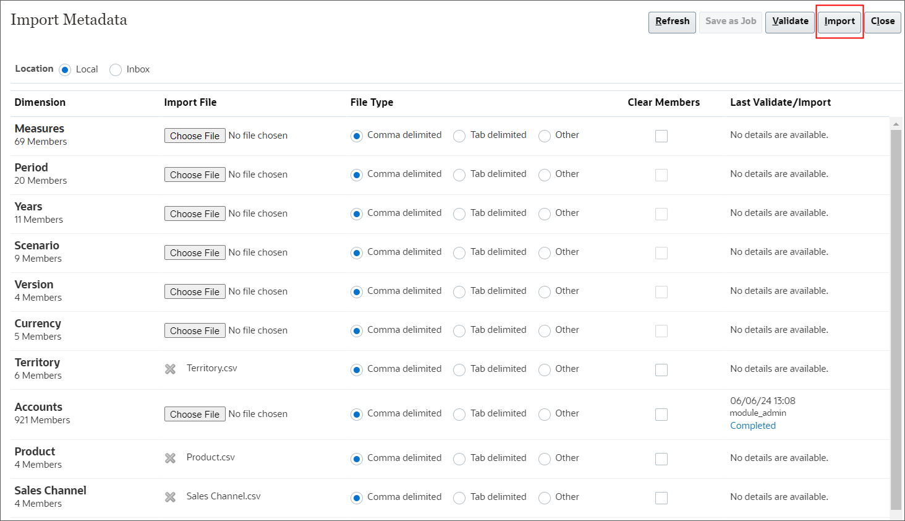Open the Completed status for Accounts import
The image size is (905, 521).
[x=752, y=425]
